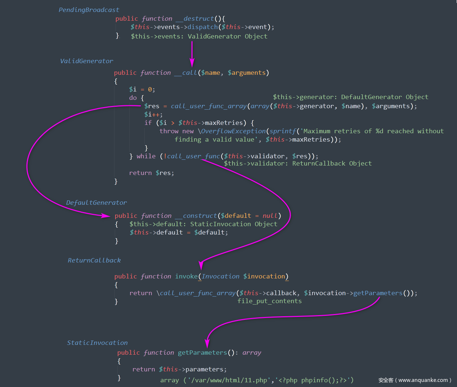Click the invoke function name
The height and width of the screenshot is (387, 457).
(x=186, y=276)
